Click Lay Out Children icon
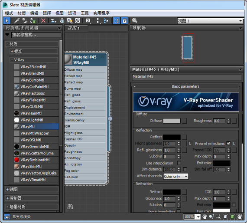The height and width of the screenshot is (223, 247). tap(106, 21)
